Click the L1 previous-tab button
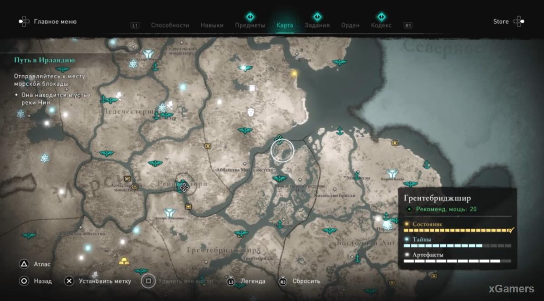Image resolution: width=544 pixels, height=301 pixels. (x=135, y=26)
